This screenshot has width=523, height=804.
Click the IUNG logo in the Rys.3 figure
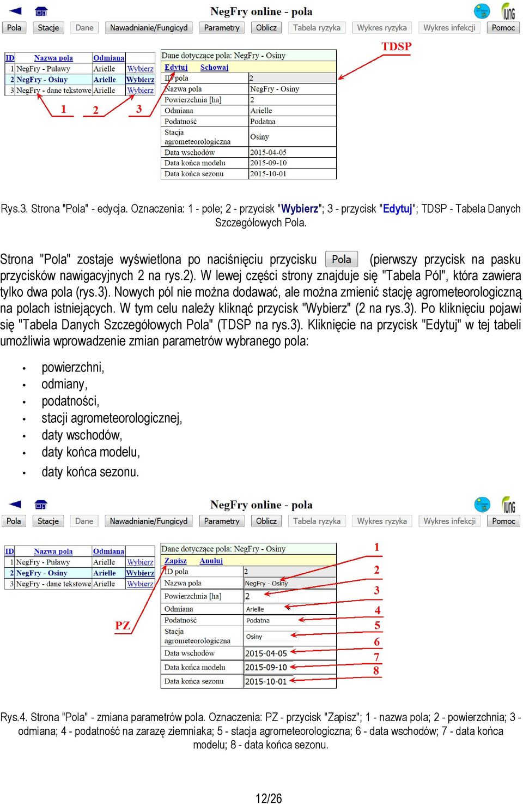(x=508, y=11)
